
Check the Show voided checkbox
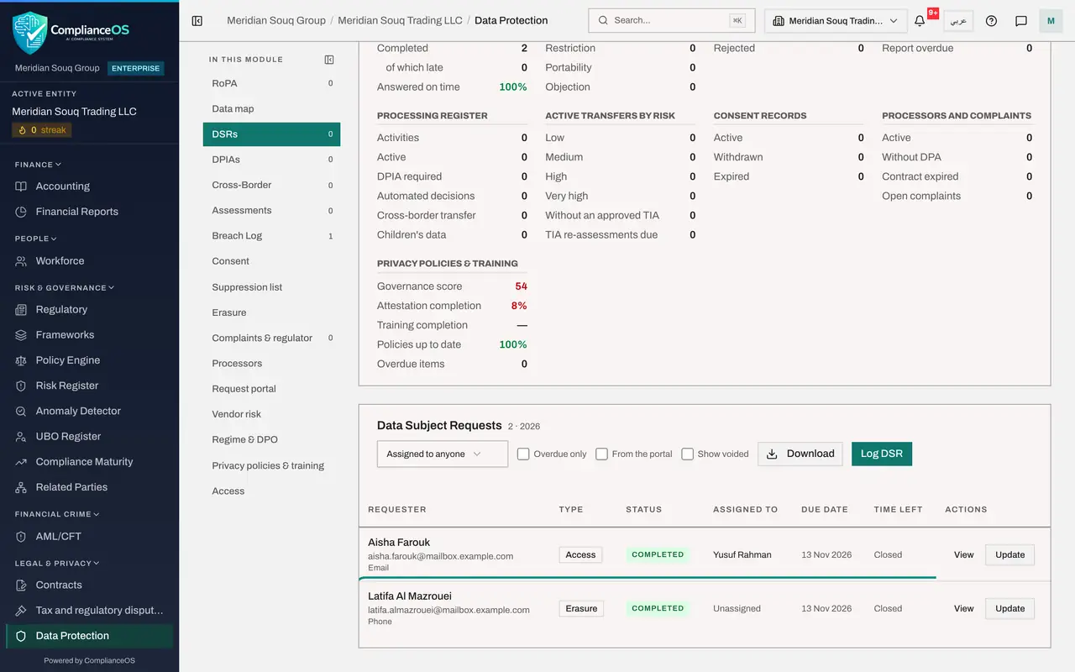(687, 454)
